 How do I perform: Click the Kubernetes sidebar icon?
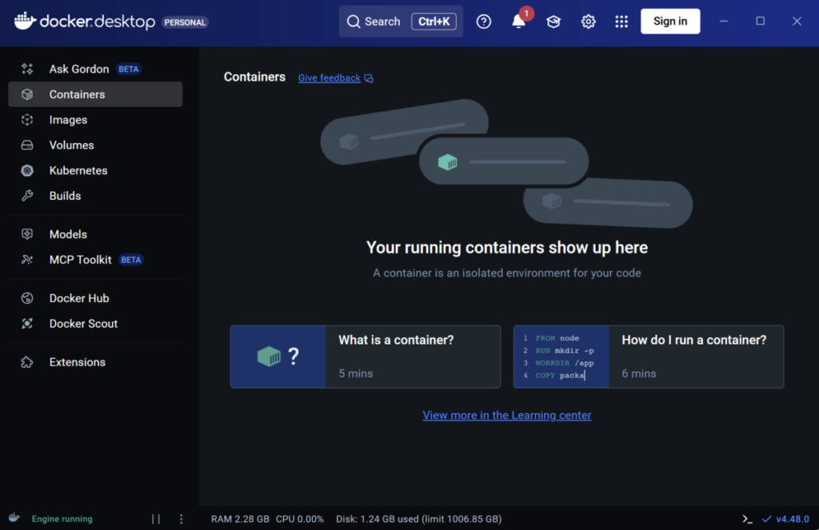(27, 170)
